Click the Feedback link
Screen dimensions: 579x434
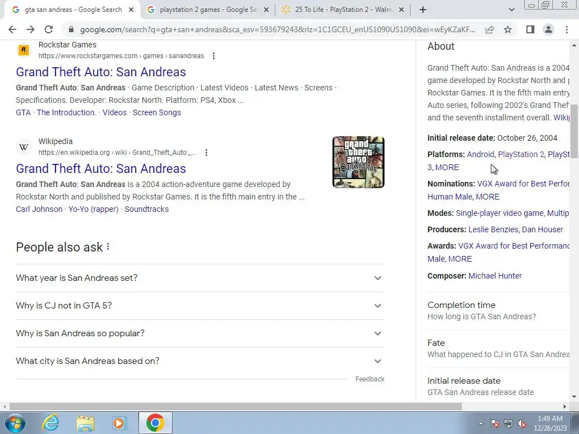click(370, 379)
